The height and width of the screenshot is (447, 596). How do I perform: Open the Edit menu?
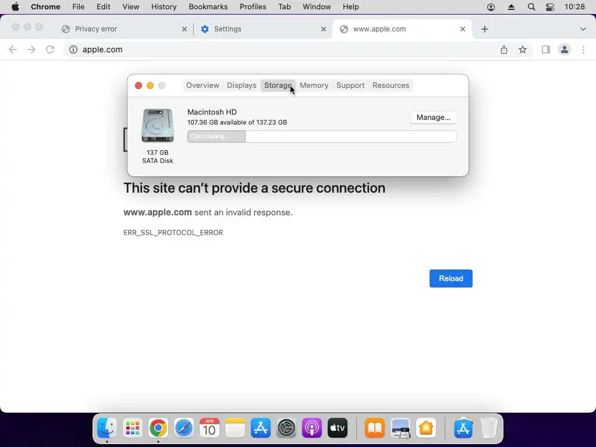click(103, 7)
